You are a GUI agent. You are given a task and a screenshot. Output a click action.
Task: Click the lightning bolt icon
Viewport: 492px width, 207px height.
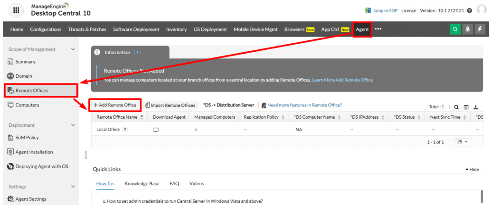[480, 29]
